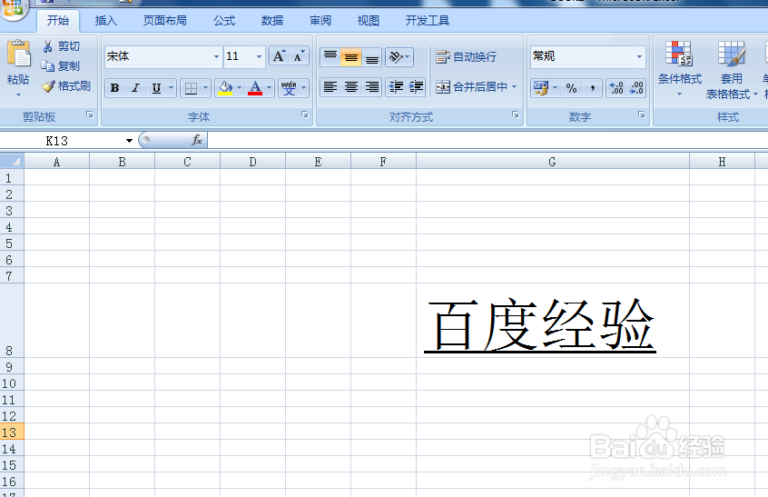Toggle Bold formatting
Image resolution: width=768 pixels, height=497 pixels.
[115, 88]
